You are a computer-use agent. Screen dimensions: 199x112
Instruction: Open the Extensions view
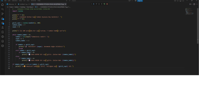tap(3, 23)
